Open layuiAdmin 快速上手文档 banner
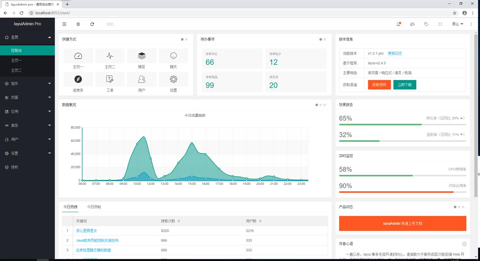The height and width of the screenshot is (261, 480). tap(402, 223)
